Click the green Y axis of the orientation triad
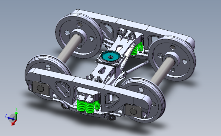 pyautogui.click(x=16, y=116)
